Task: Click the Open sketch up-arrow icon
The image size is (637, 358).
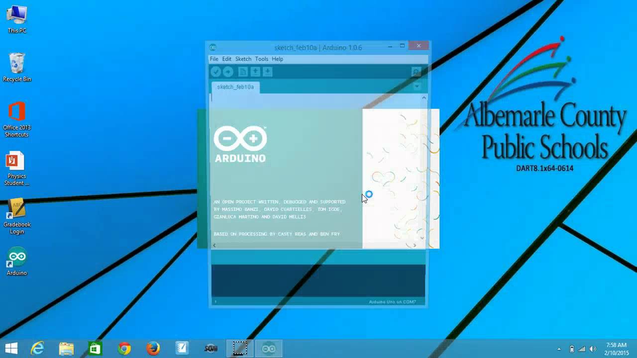Action: coord(255,72)
